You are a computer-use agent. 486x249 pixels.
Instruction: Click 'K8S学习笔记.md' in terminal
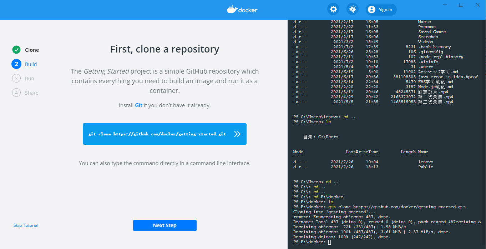click(x=436, y=82)
